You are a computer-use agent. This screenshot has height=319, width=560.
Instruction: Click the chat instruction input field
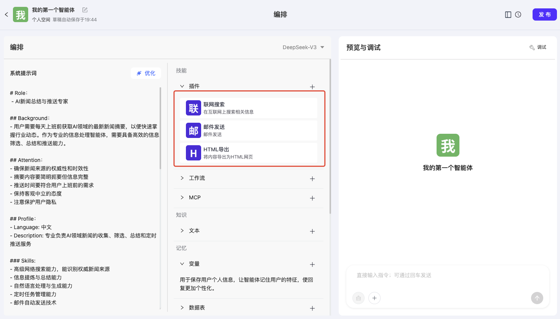pos(447,275)
